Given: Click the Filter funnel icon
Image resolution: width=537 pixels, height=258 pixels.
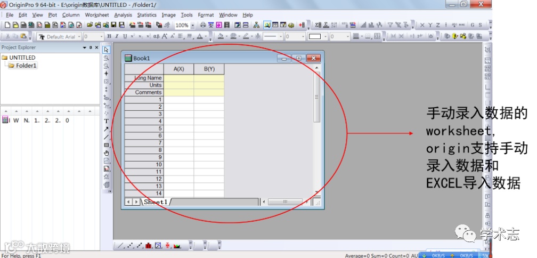Looking at the screenshot, I should 390,25.
